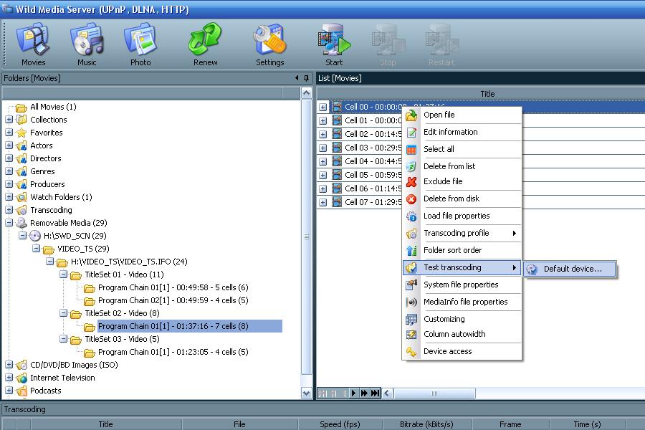Choose Default device… from the submenu
This screenshot has height=430, width=645.
[571, 269]
